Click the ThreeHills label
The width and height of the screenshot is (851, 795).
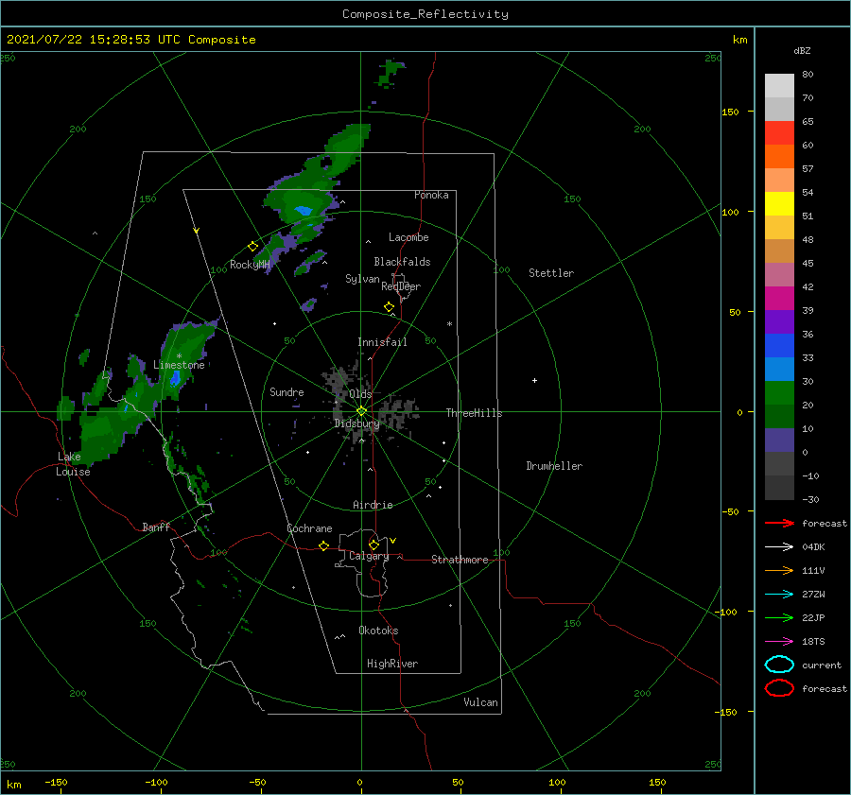point(475,413)
